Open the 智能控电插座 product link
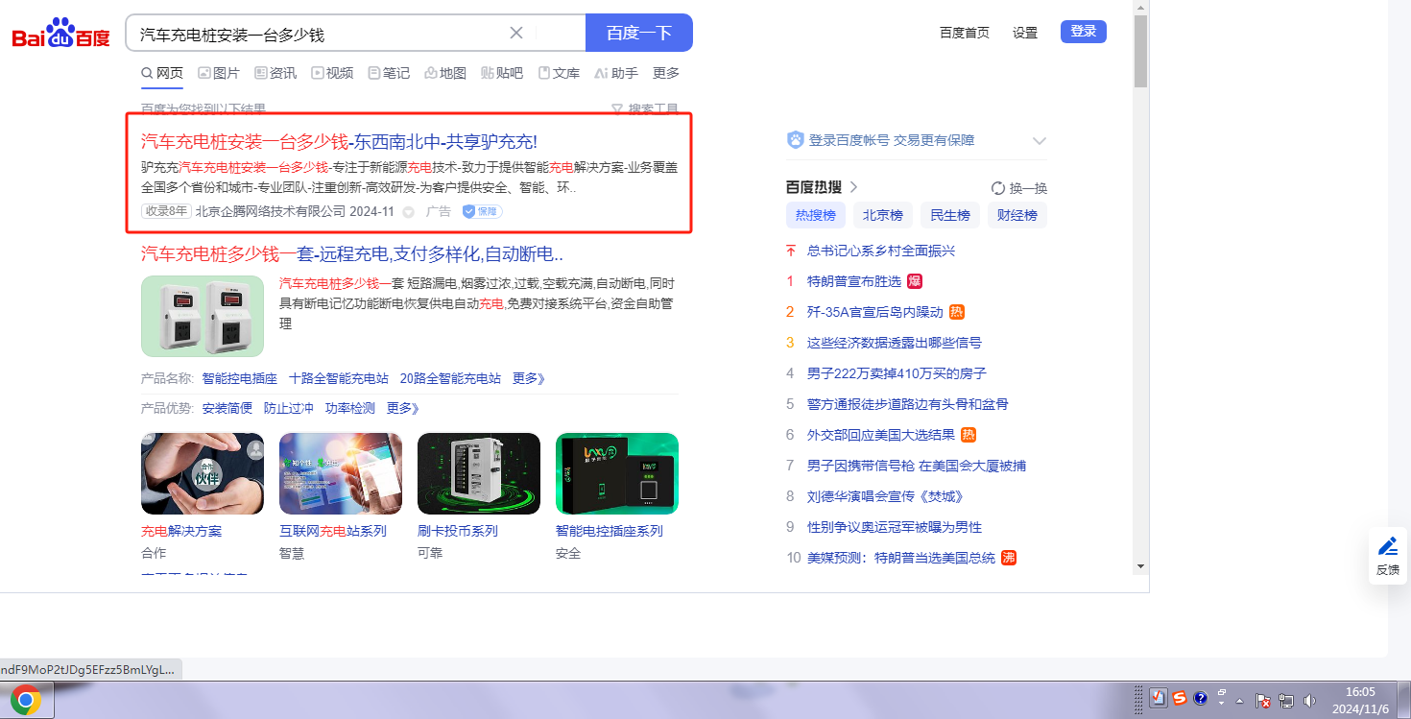This screenshot has width=1411, height=719. click(239, 378)
